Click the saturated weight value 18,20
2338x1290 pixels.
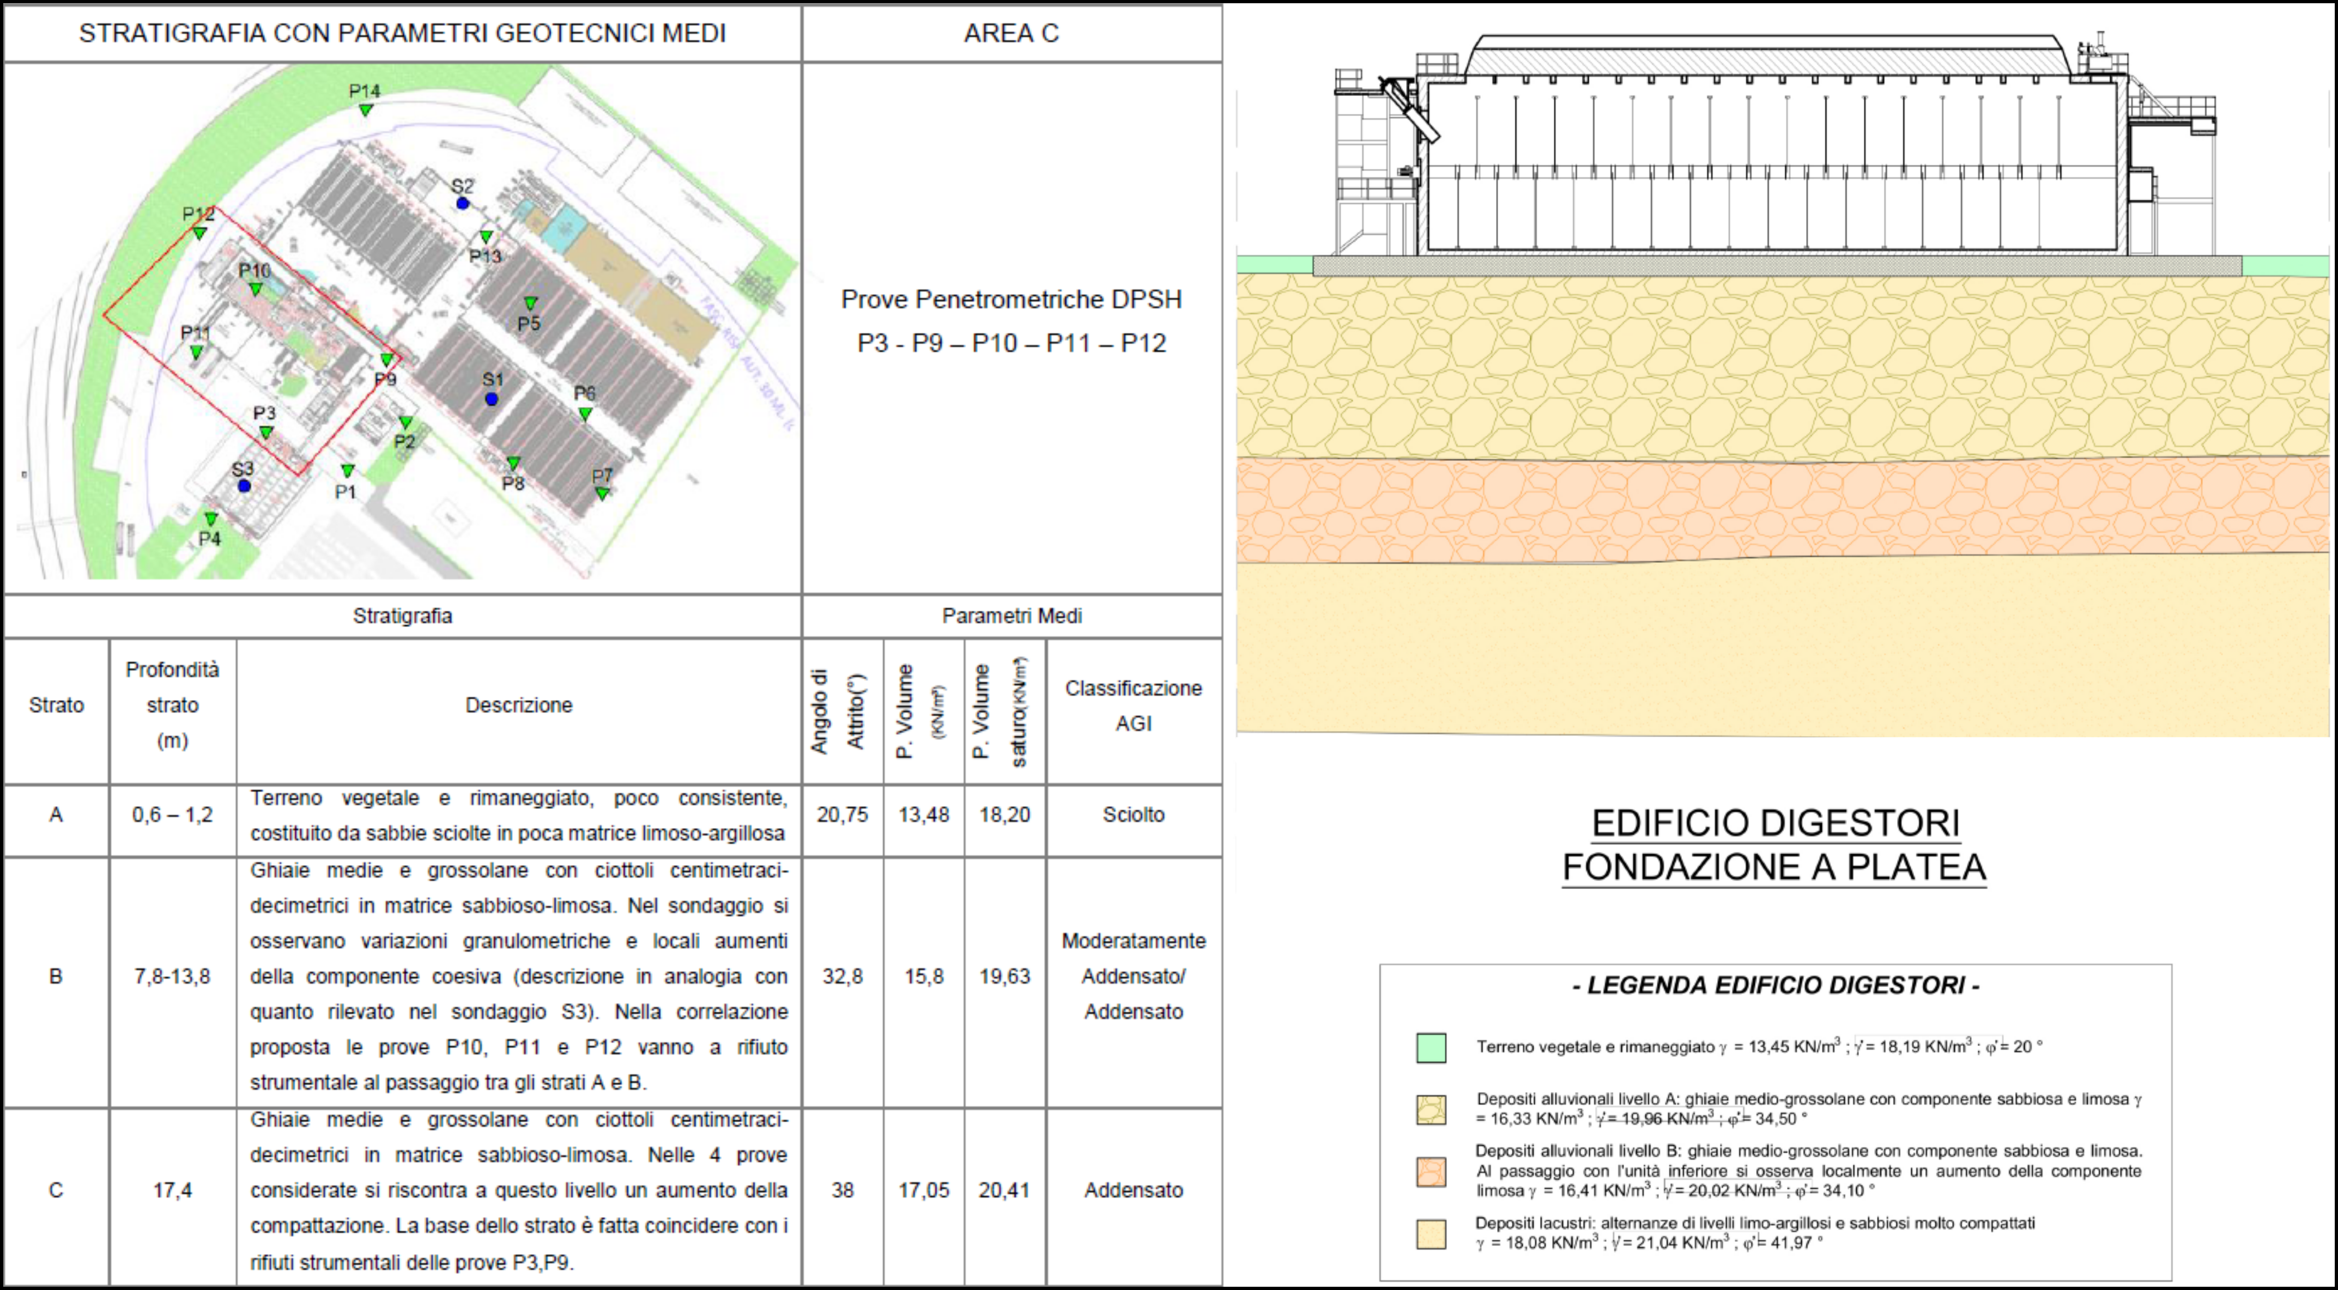(1005, 814)
